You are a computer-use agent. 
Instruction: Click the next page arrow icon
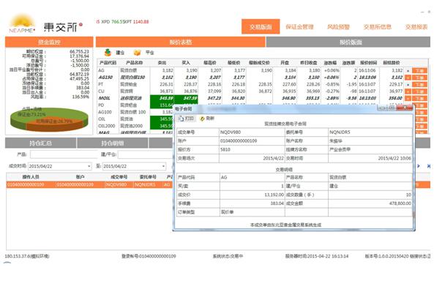coord(419,166)
